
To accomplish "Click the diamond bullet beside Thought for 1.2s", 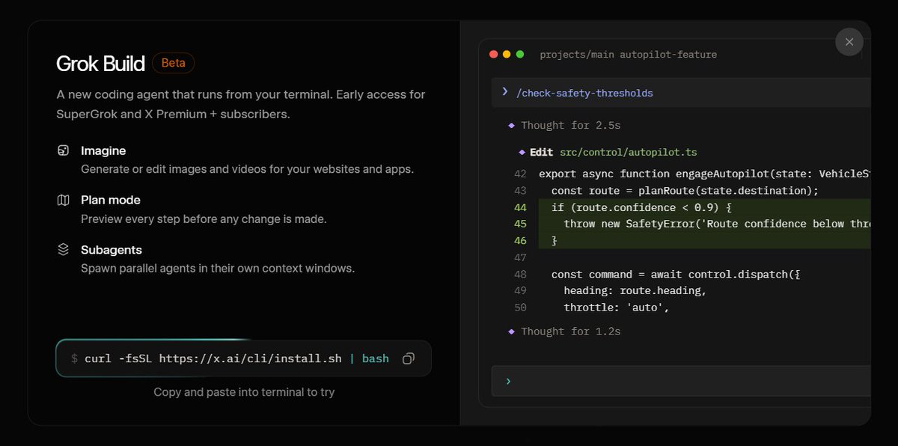I will (512, 331).
